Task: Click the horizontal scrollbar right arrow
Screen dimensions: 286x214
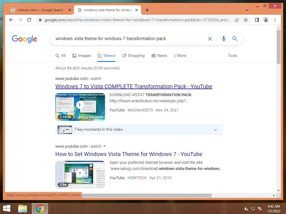Action: [x=274, y=195]
